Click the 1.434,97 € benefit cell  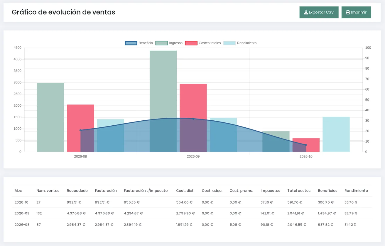click(x=327, y=213)
